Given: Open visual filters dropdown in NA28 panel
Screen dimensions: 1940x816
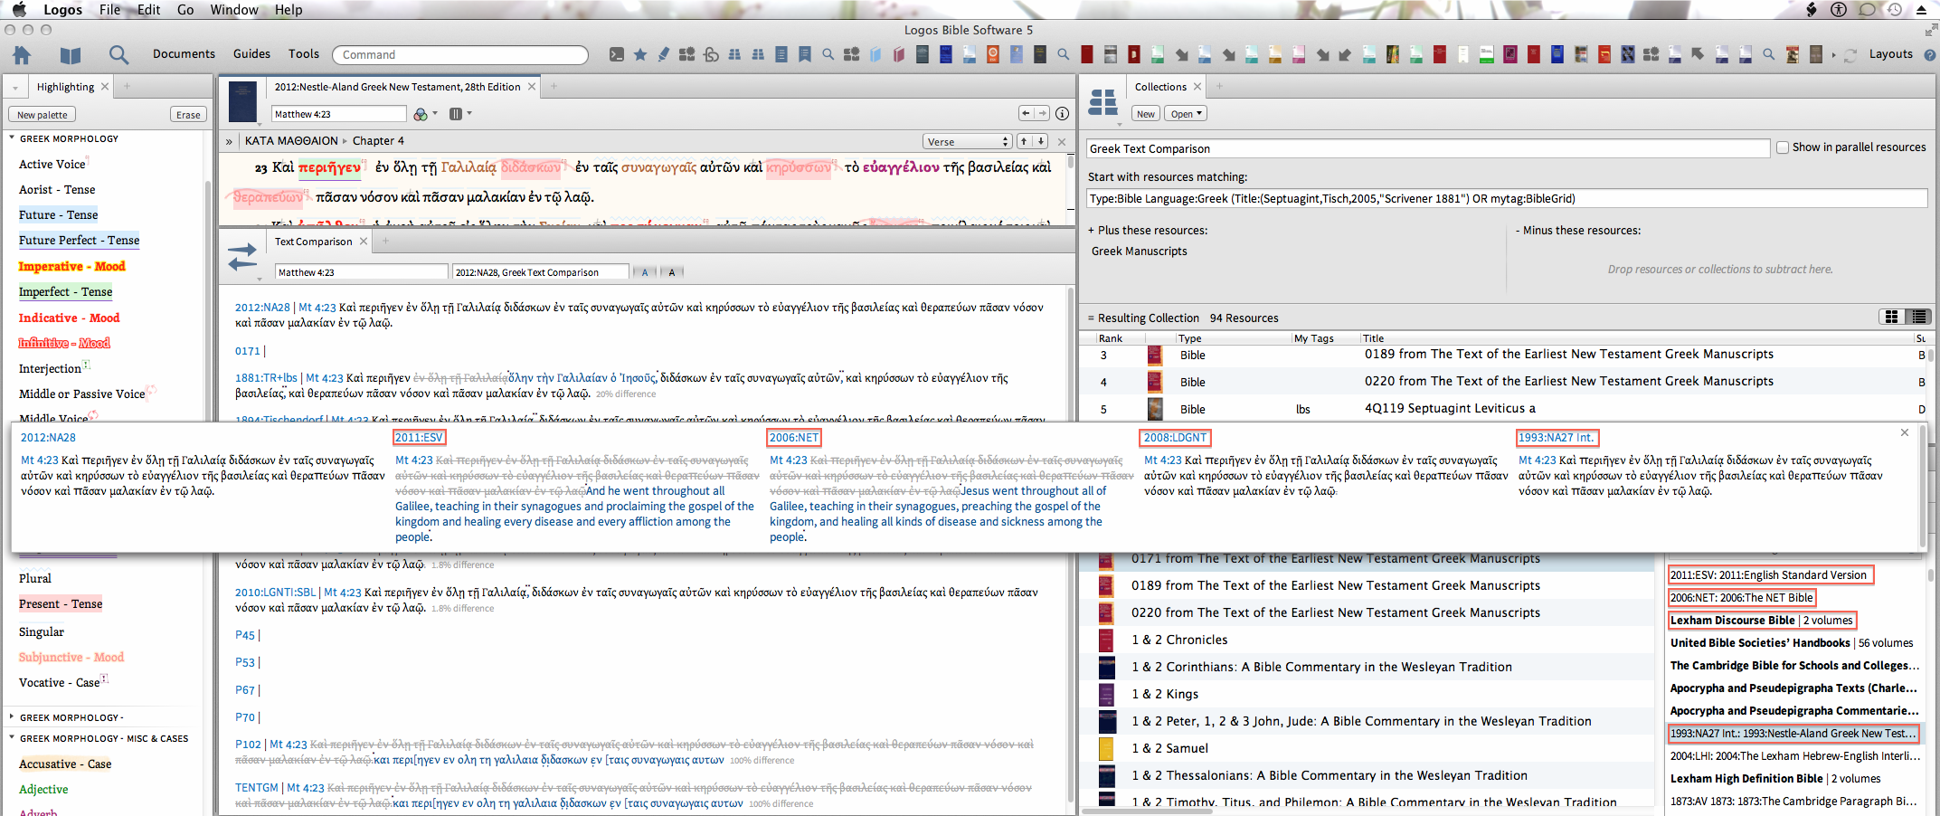Looking at the screenshot, I should (x=425, y=114).
